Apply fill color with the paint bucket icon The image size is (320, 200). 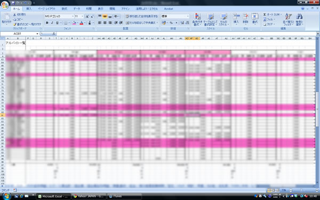[74, 23]
